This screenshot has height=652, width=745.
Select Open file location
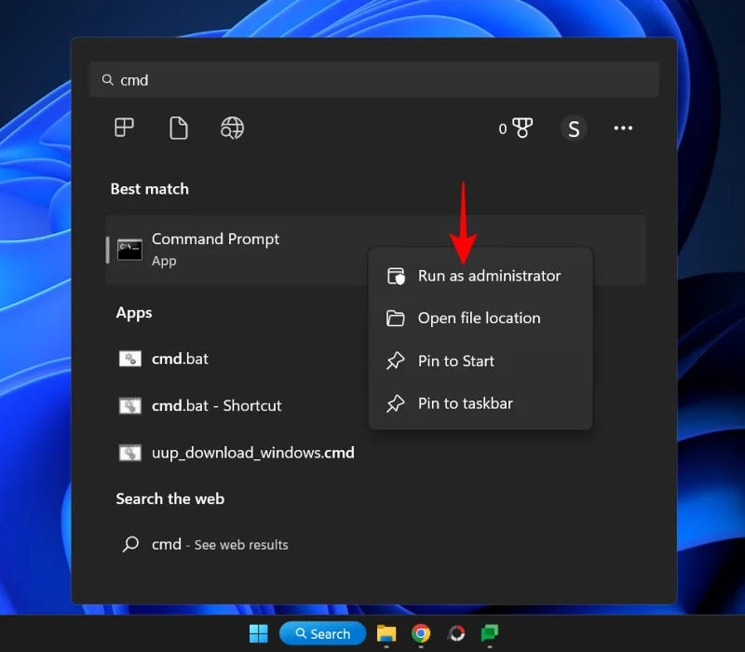[x=478, y=318]
